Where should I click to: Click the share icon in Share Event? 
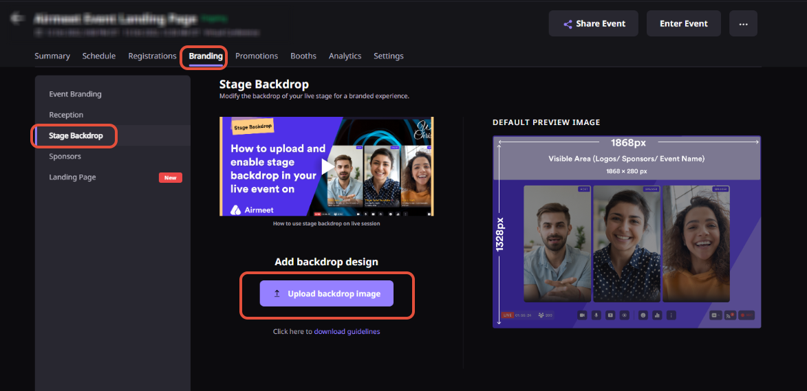coord(568,24)
